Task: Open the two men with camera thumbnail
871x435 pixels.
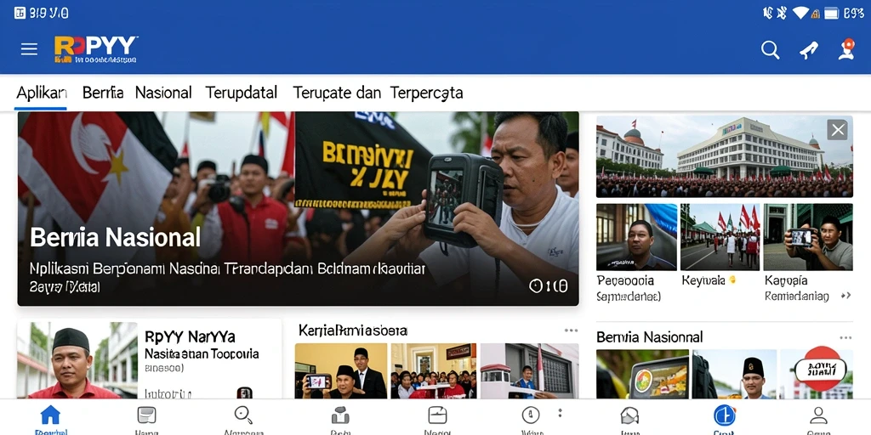Action: [340, 370]
